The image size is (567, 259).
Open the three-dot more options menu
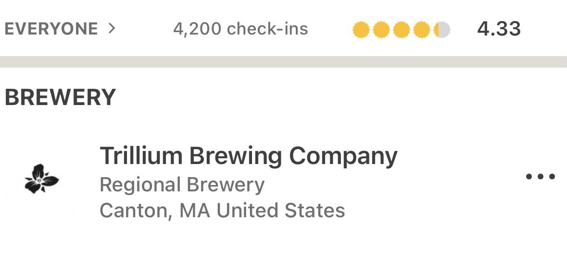coord(541,177)
